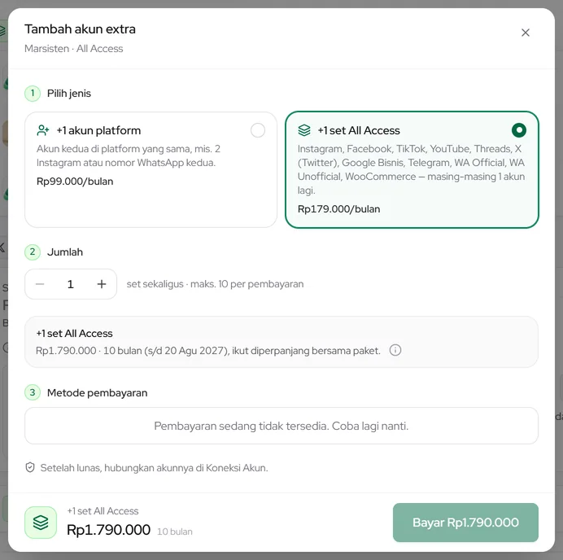Image resolution: width=563 pixels, height=560 pixels.
Task: Click the Jumlah step heading
Action: 65,252
